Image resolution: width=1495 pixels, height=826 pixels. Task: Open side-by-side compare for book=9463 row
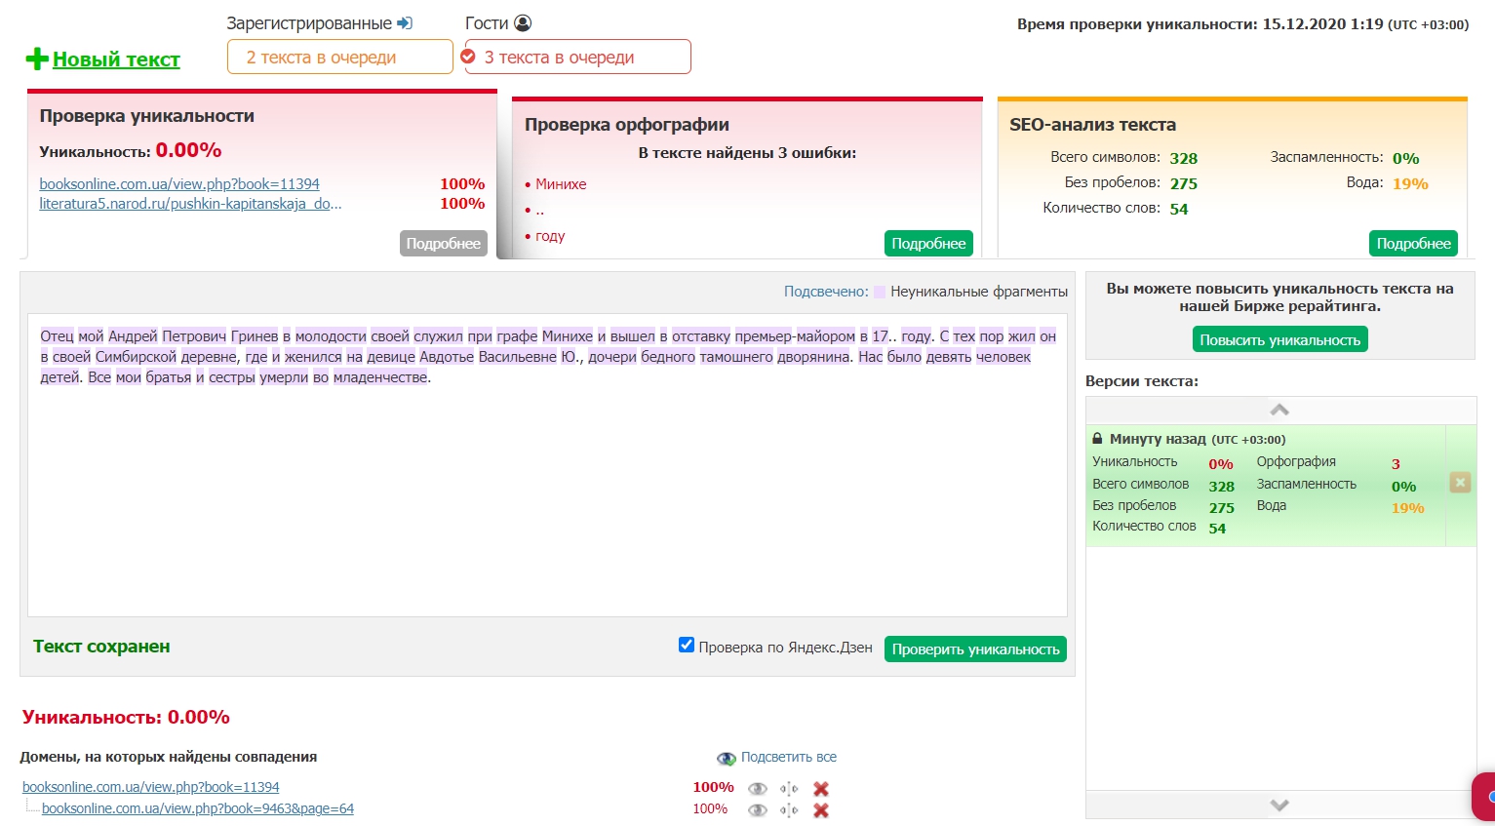789,810
